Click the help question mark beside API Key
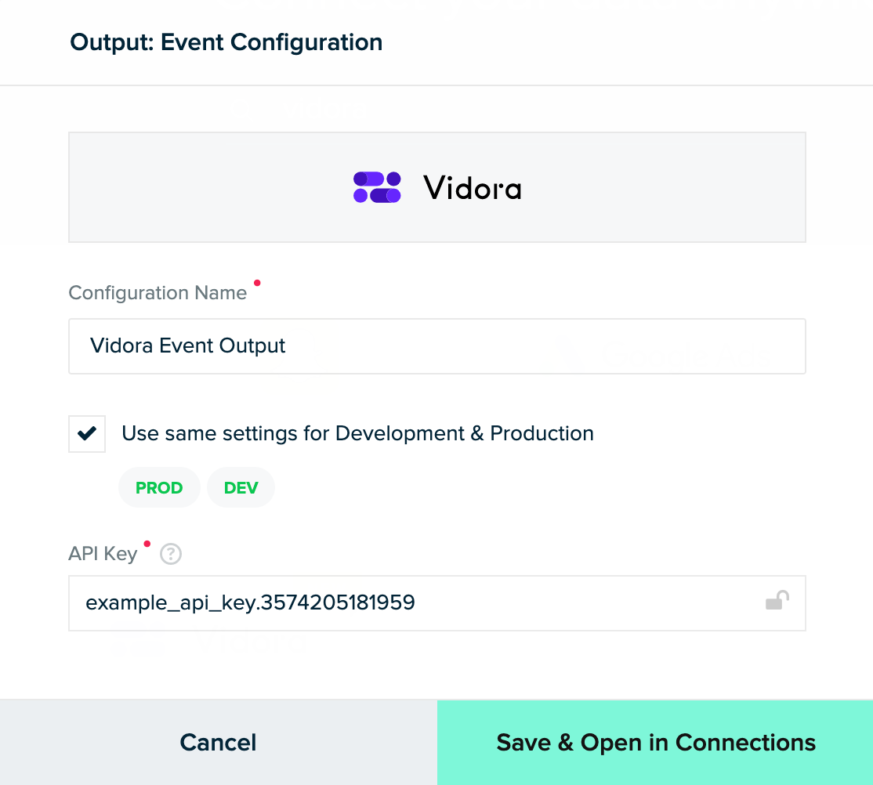Image resolution: width=873 pixels, height=785 pixels. pyautogui.click(x=171, y=555)
